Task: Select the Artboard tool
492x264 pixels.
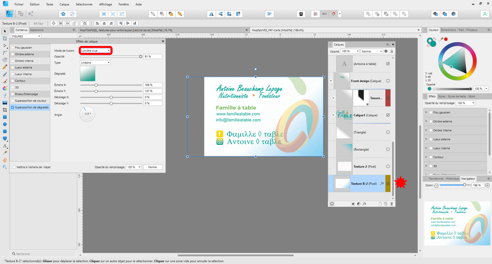Action: point(5,38)
